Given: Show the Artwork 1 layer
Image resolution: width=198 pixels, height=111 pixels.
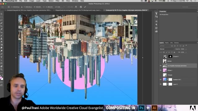Looking at the screenshot, I should coord(161,56).
